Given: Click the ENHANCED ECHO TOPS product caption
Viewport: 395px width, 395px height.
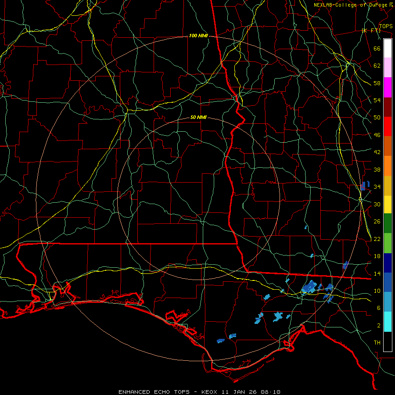Looking at the screenshot, I should click(x=154, y=392).
